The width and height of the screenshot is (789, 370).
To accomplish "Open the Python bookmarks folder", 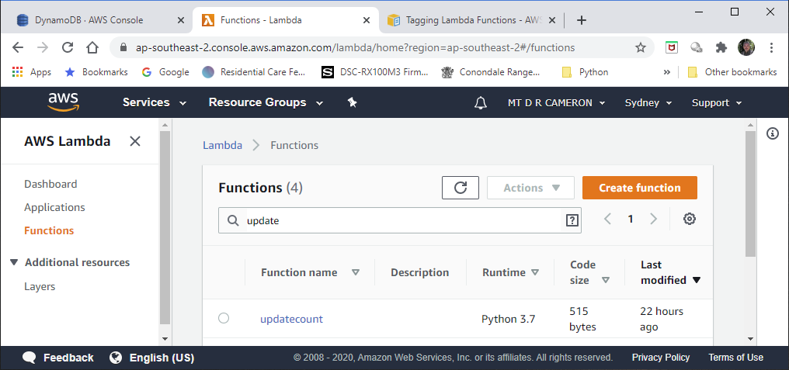I will click(585, 72).
